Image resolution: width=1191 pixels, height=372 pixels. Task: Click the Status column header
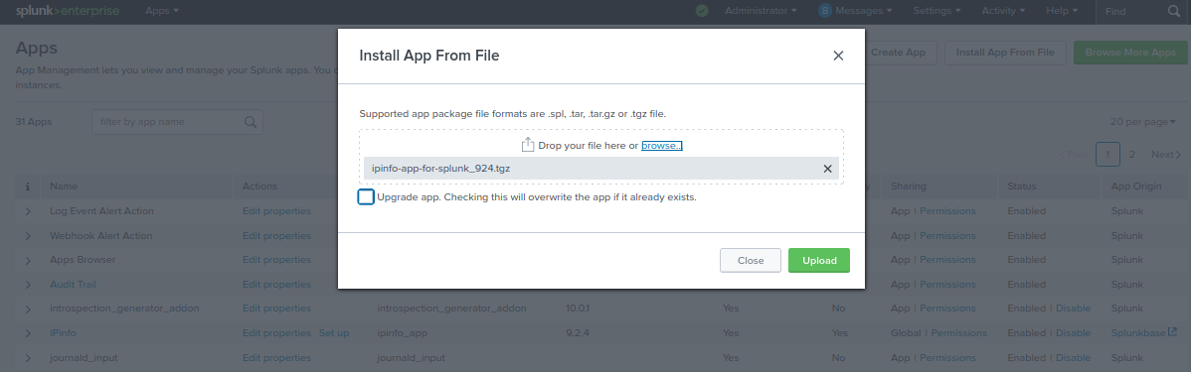[1022, 186]
